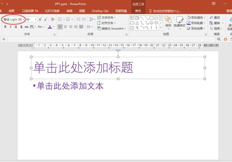Open 对齐文本 align text menu

[106, 23]
